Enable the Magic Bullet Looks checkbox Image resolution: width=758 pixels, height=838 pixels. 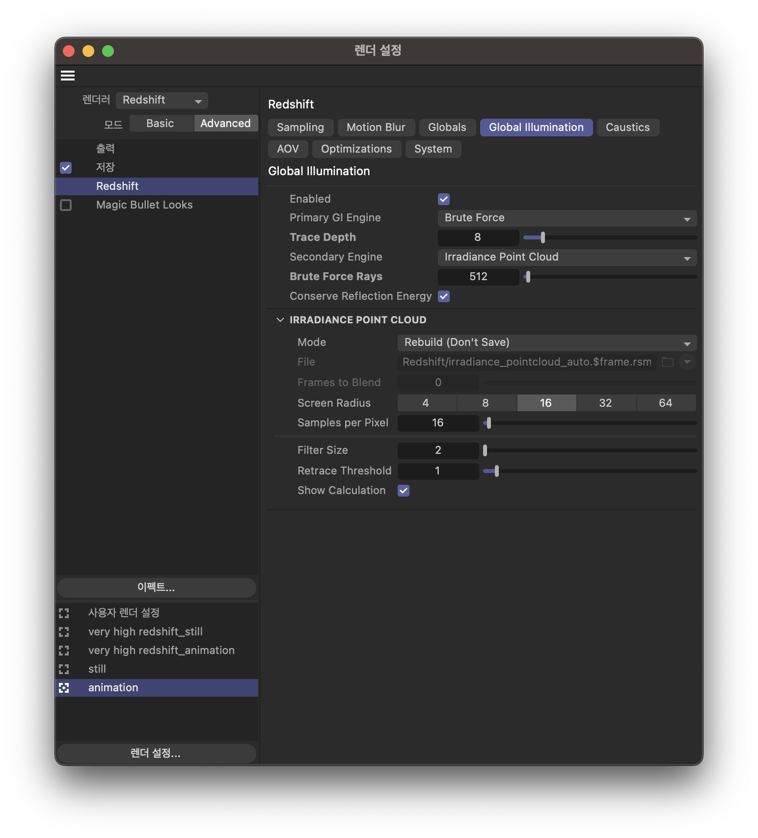pyautogui.click(x=66, y=205)
